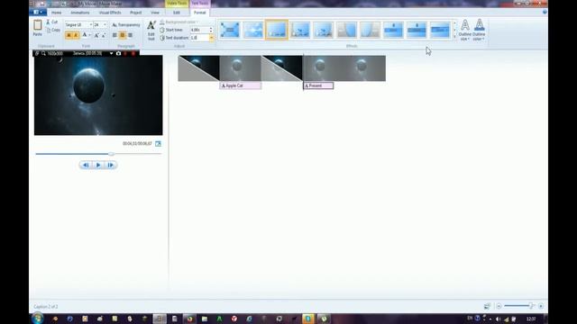The height and width of the screenshot is (324, 577).
Task: Click the zoom out minus button
Action: point(499,306)
